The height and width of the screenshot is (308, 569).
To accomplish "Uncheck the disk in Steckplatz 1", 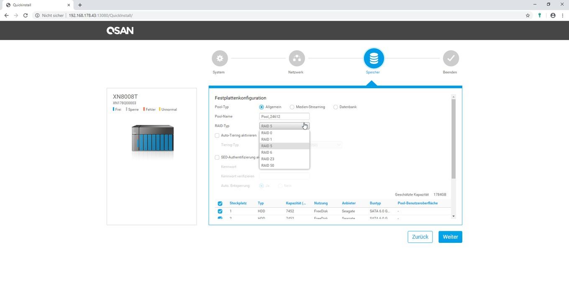I will tap(220, 211).
